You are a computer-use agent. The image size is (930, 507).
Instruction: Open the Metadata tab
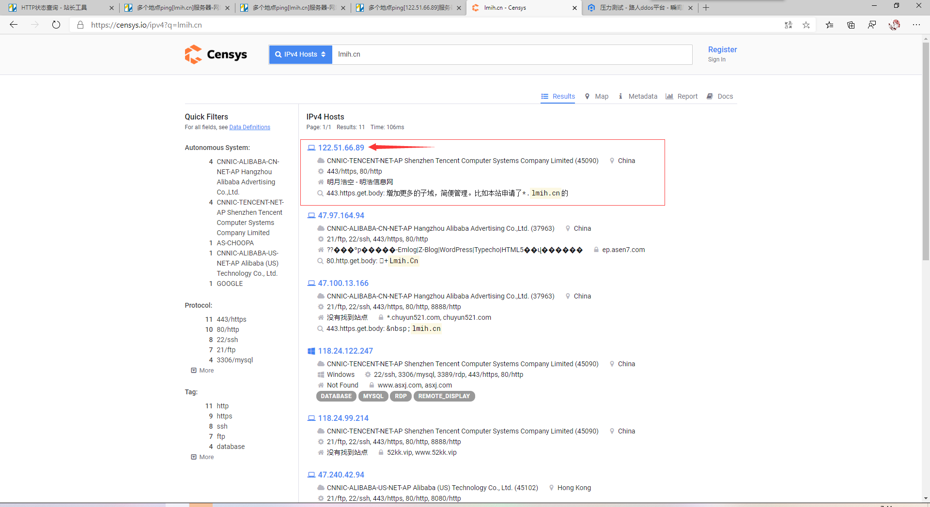pyautogui.click(x=638, y=96)
